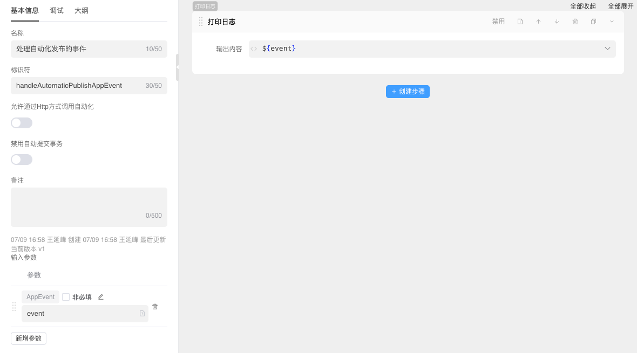Collapse the left panel using the edge handle
The image size is (637, 353).
click(177, 67)
